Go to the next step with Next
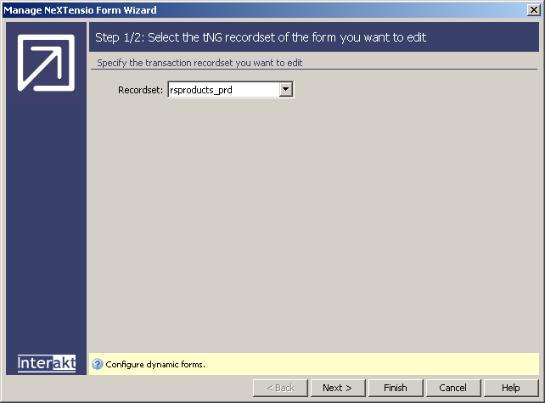 337,388
